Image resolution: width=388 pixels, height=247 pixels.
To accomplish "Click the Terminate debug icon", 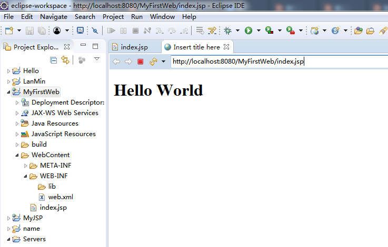I will pyautogui.click(x=135, y=30).
